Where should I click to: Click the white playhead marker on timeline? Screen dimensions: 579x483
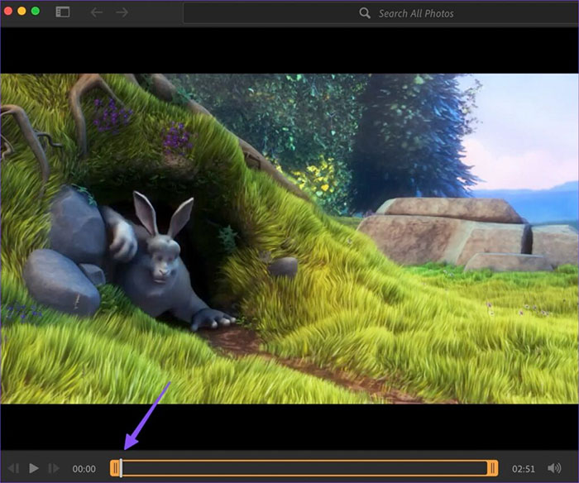pos(121,468)
